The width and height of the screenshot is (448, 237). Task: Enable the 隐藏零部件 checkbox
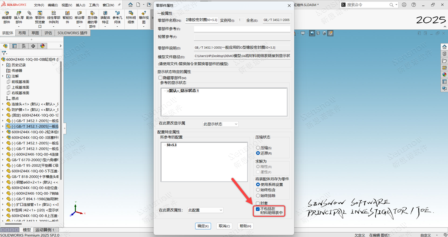(160, 78)
